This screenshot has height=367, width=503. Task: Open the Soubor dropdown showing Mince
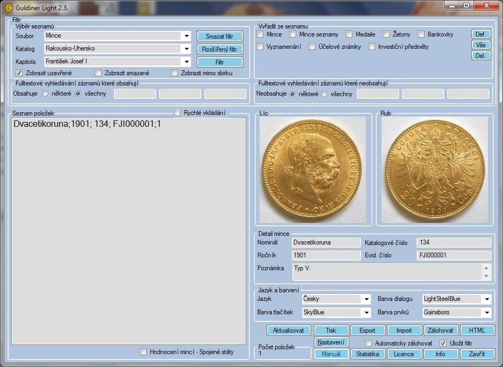117,36
